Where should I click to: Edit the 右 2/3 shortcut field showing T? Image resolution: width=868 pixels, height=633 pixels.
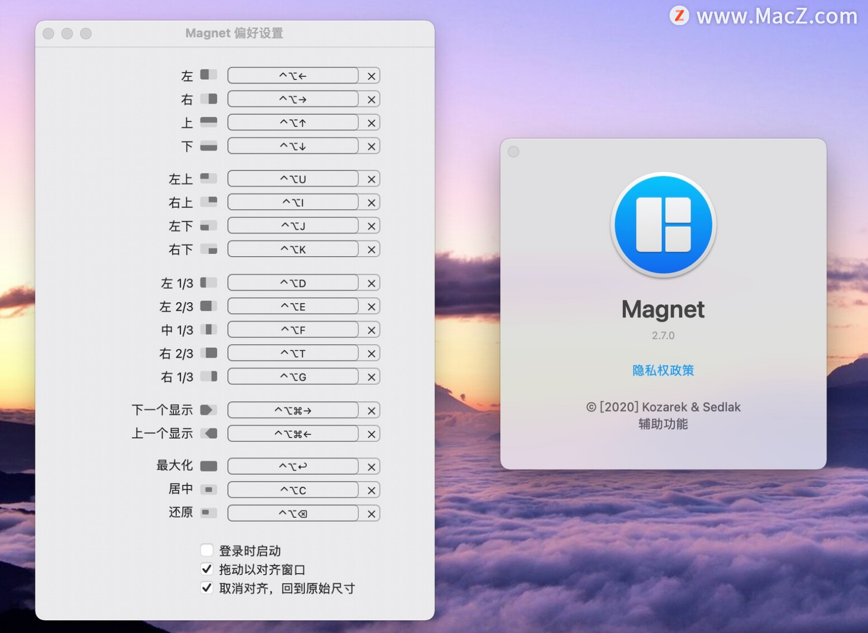(293, 353)
